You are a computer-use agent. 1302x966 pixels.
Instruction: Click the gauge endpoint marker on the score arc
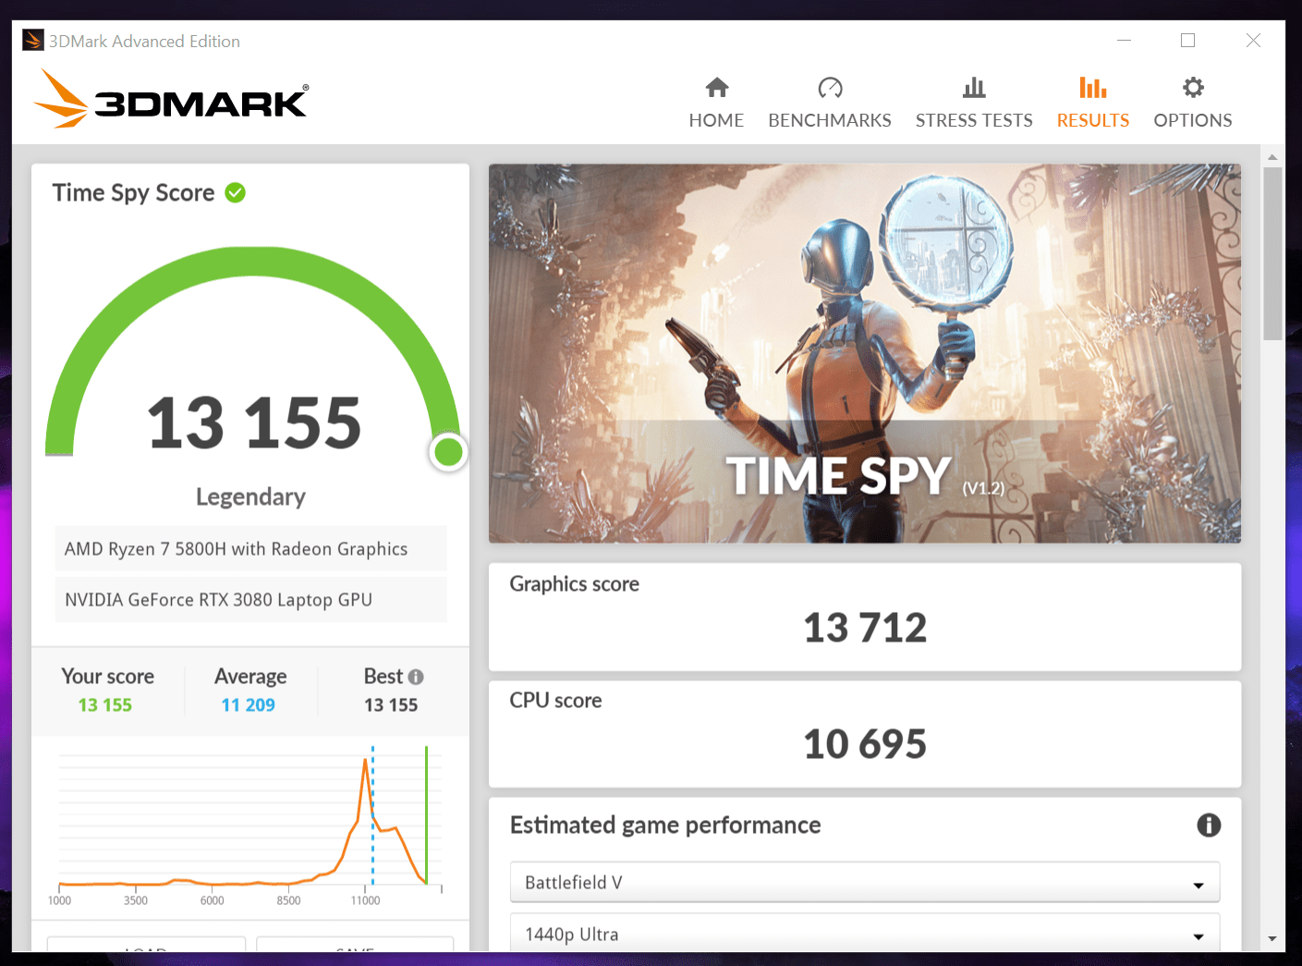coord(448,451)
